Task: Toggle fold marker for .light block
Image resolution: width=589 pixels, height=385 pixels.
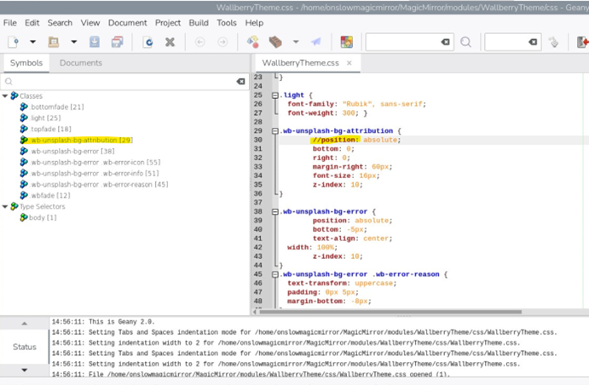Action: tap(275, 95)
